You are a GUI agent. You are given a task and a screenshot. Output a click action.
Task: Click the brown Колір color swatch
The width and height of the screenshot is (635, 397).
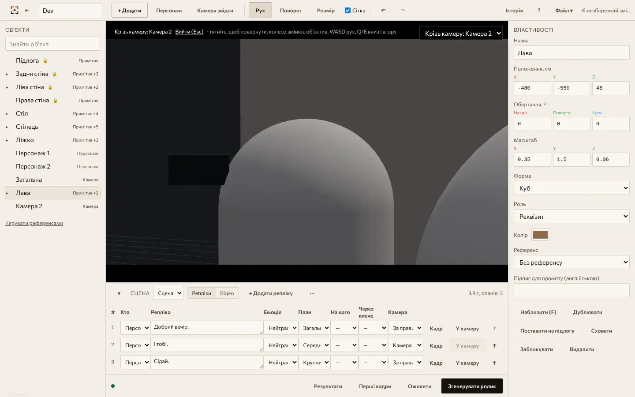click(540, 235)
